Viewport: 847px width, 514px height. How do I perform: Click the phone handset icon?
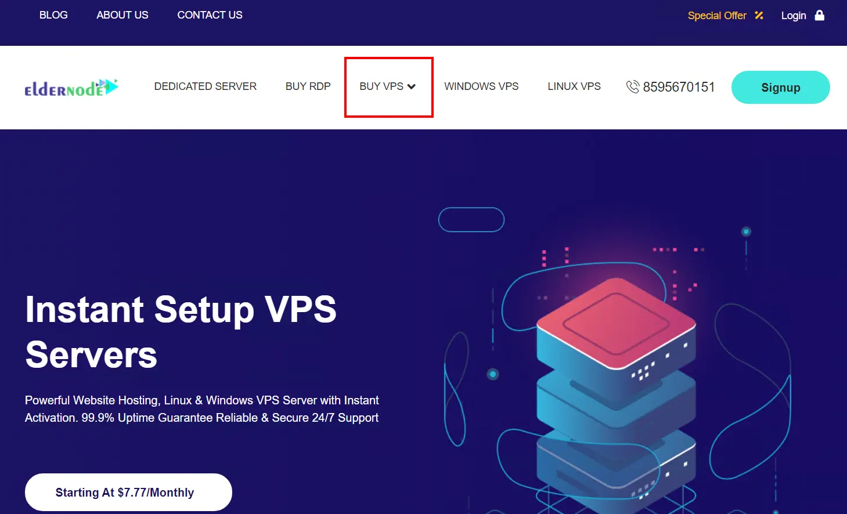tap(633, 87)
